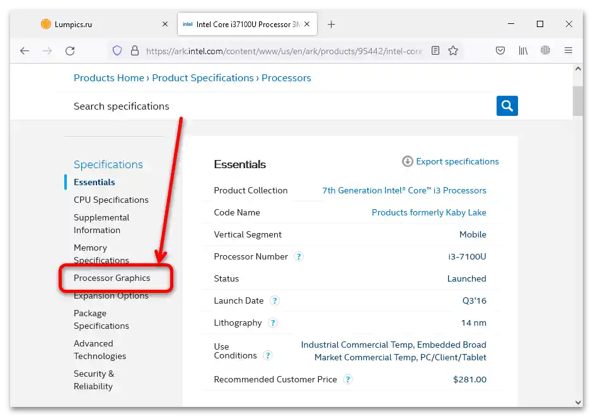The height and width of the screenshot is (417, 593).
Task: Open help for Processor Number question mark
Action: click(x=299, y=257)
